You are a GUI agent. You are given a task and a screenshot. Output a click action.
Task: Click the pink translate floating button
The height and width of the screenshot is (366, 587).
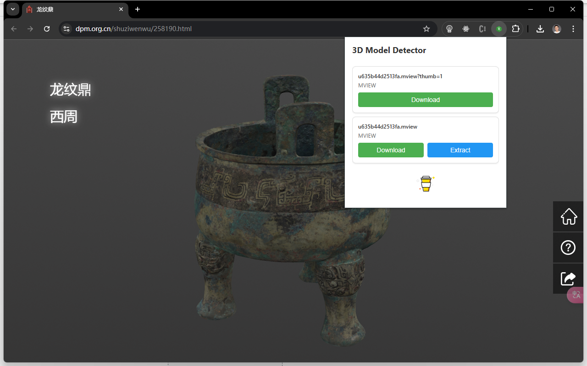click(576, 295)
